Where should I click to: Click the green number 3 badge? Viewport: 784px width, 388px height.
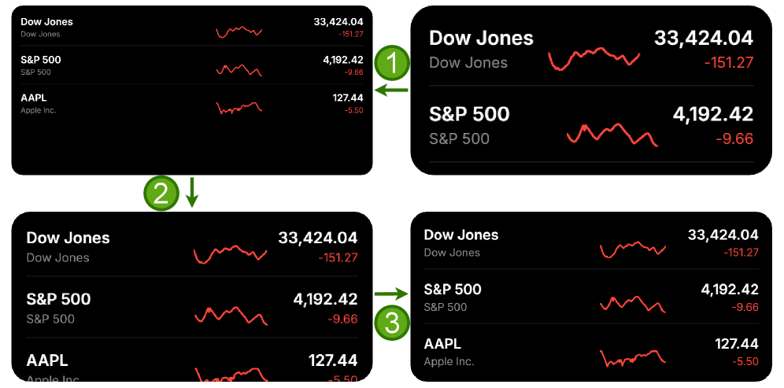point(392,321)
